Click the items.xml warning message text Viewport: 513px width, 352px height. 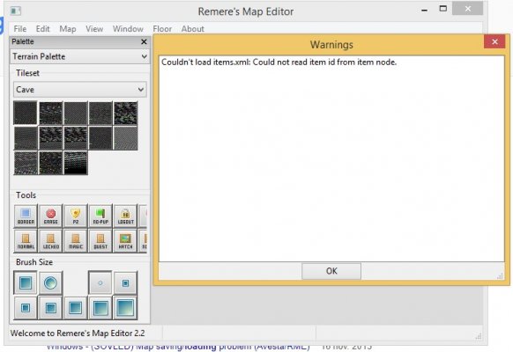pyautogui.click(x=279, y=62)
